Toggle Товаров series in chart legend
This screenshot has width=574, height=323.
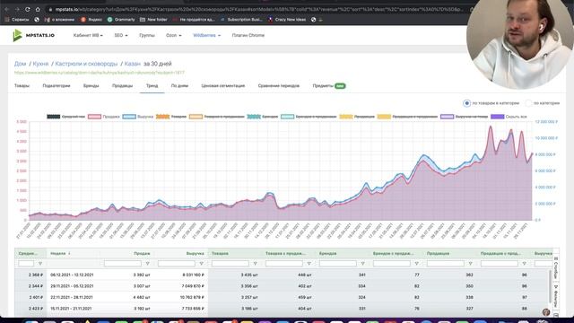tap(171, 117)
